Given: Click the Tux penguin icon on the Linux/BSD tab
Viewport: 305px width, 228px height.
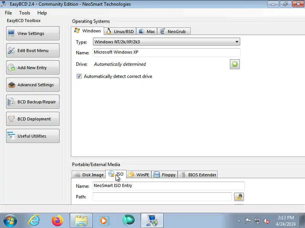Looking at the screenshot, I should [x=109, y=31].
